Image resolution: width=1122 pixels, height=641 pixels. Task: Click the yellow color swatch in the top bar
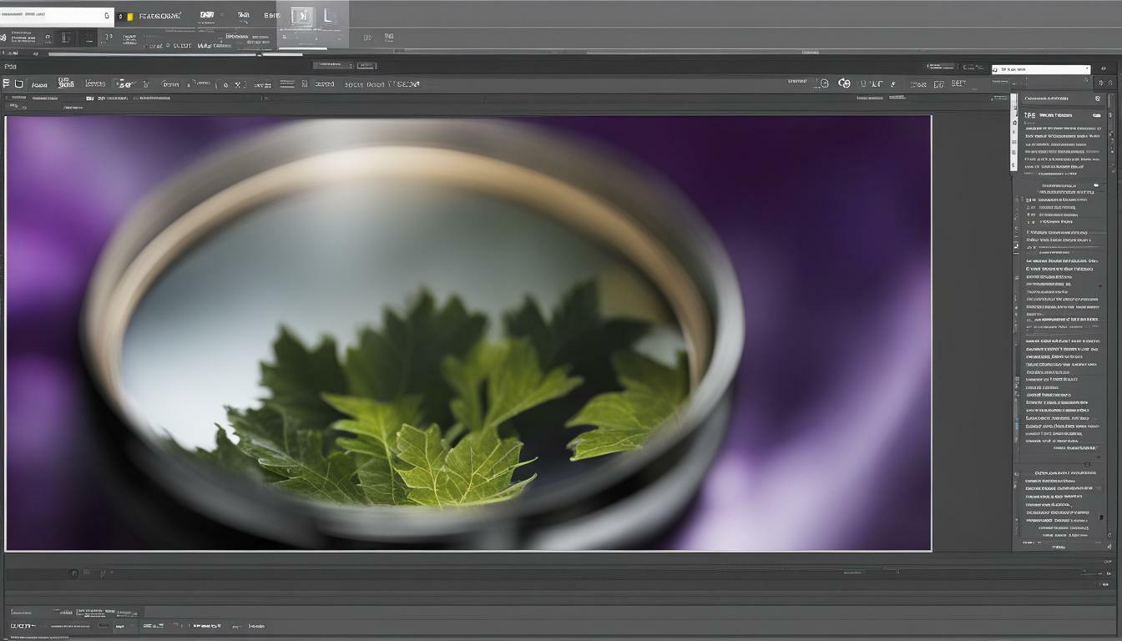(x=129, y=14)
